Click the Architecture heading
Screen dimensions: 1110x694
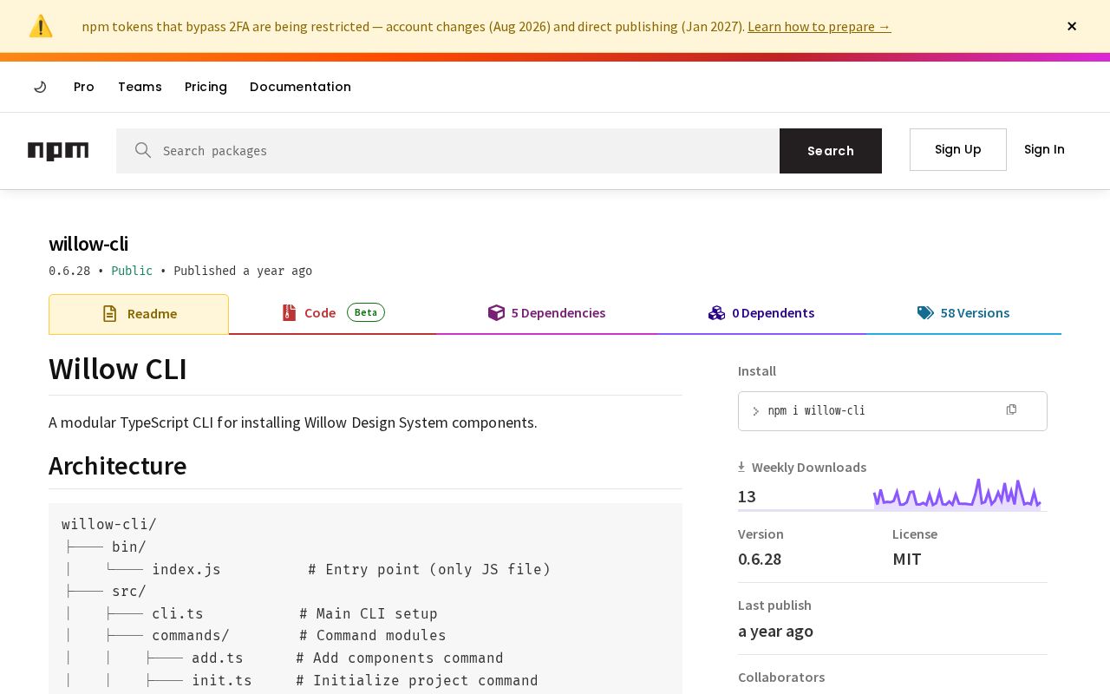coord(118,466)
